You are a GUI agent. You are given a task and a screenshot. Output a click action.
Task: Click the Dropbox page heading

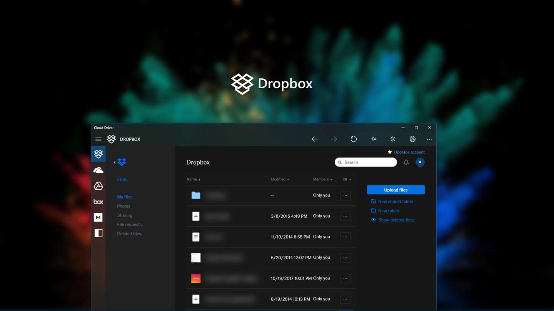pyautogui.click(x=198, y=162)
